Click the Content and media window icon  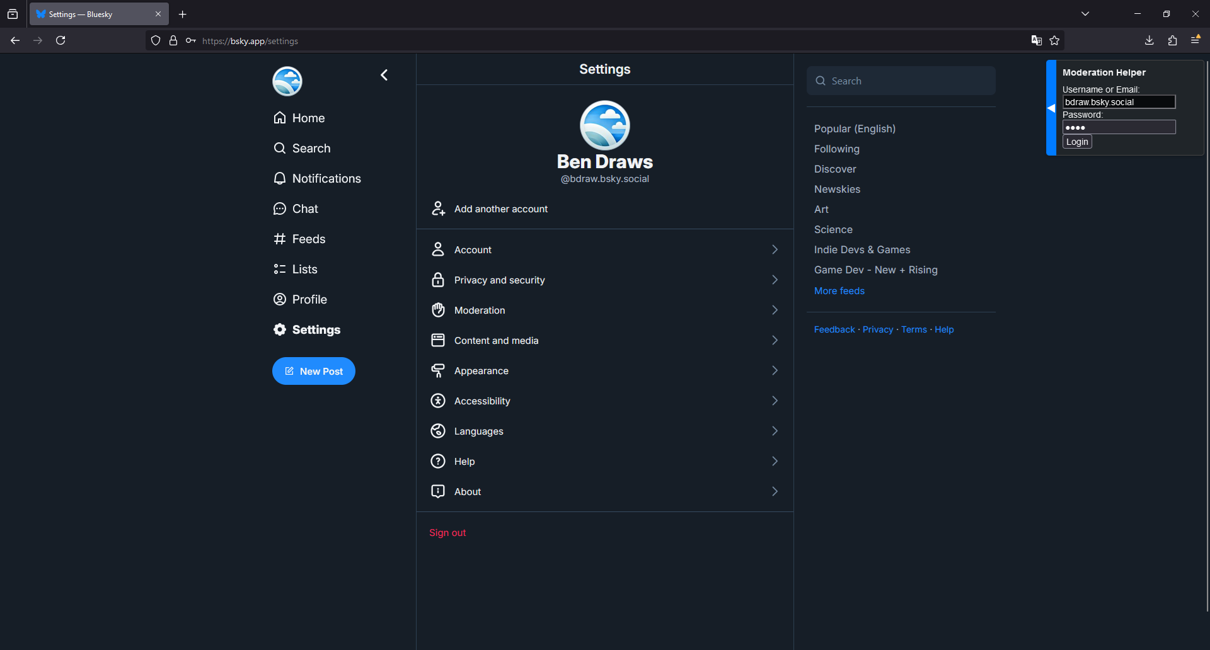[438, 340]
